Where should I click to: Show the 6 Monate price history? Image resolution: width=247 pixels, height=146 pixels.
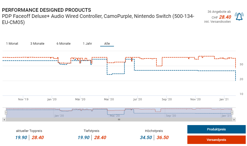pos(63,44)
